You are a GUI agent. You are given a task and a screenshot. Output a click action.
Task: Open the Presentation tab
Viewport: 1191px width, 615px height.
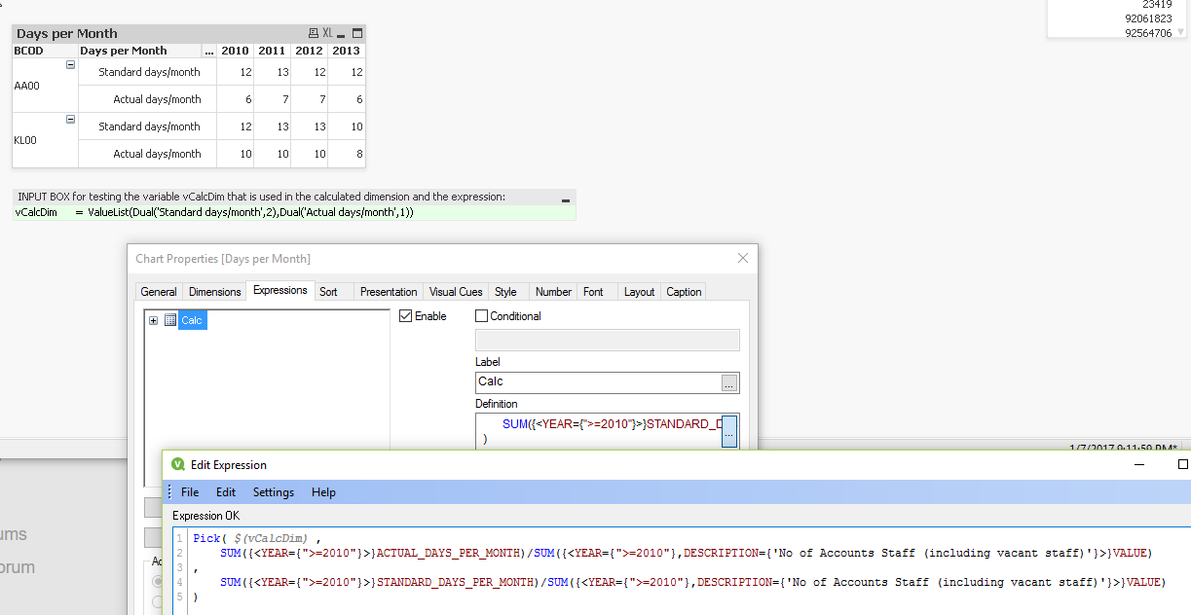tap(388, 292)
